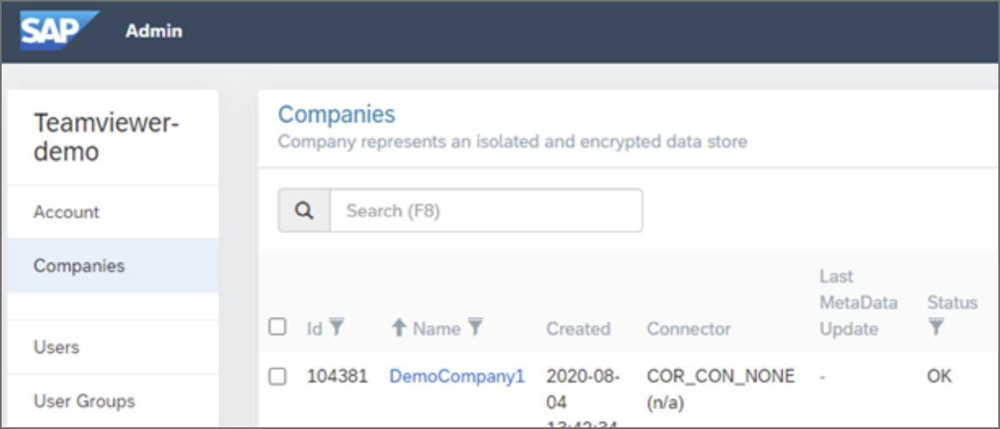Click the Companies page heading

click(337, 115)
